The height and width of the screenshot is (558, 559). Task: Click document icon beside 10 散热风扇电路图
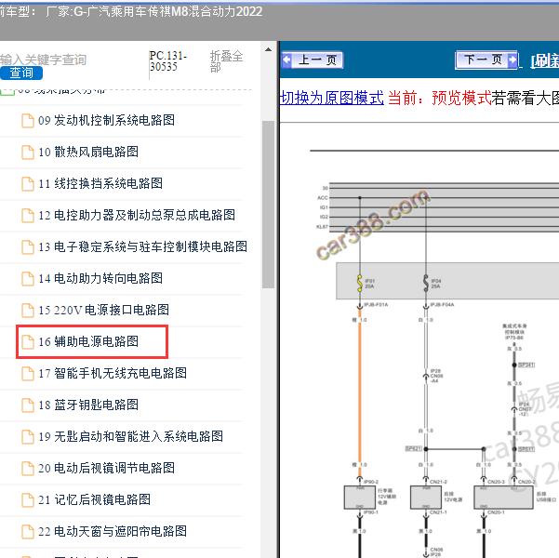28,153
